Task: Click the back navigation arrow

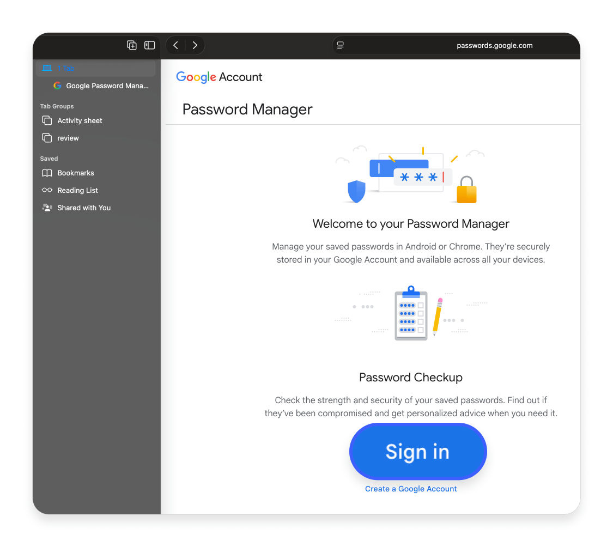Action: pyautogui.click(x=175, y=45)
